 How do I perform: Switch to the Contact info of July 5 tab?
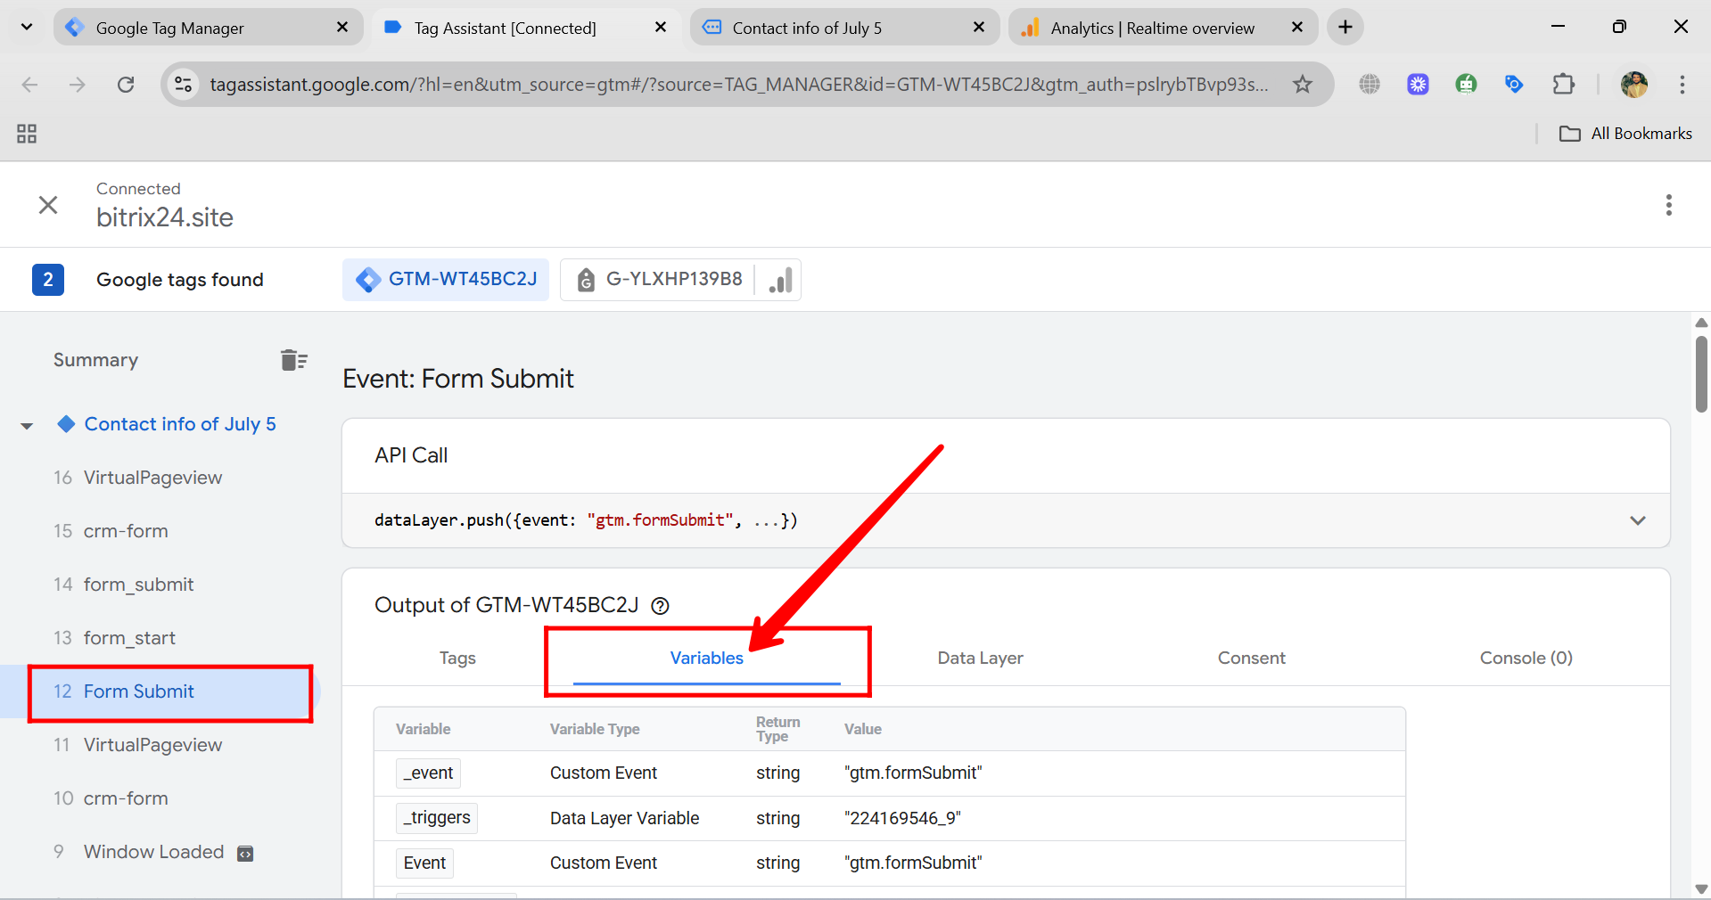tap(844, 28)
